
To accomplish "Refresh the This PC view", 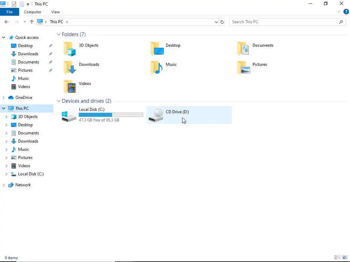I will point(222,22).
